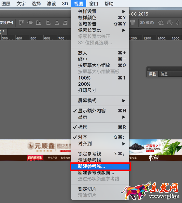Screen dimensions: 182x203
Task: Open the 图层 menu
Action: click(x=6, y=4)
